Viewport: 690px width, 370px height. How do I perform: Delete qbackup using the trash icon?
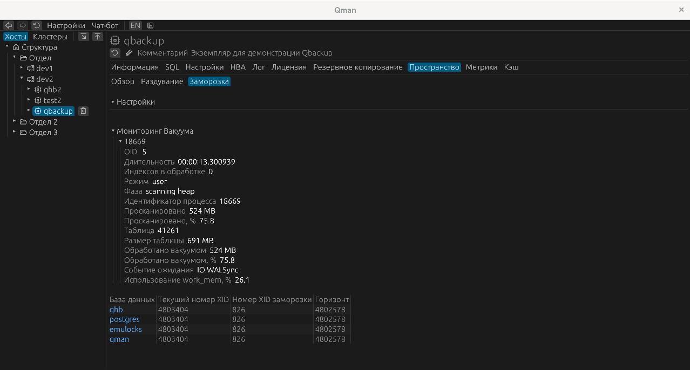point(83,111)
